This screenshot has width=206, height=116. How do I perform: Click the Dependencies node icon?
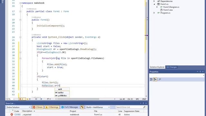pos(158,1)
